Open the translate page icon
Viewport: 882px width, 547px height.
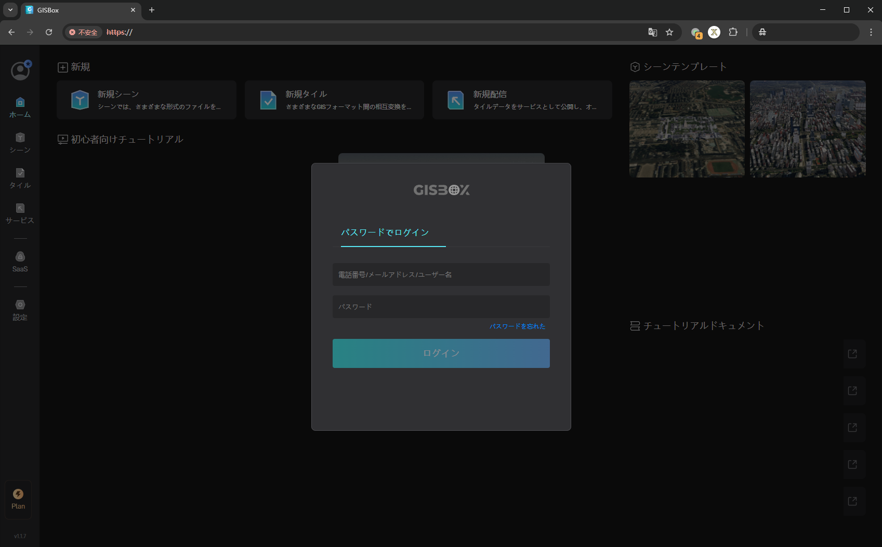[653, 32]
